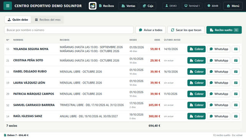Click the DEMO user badge
The width and height of the screenshot is (246, 138).
(171, 6)
